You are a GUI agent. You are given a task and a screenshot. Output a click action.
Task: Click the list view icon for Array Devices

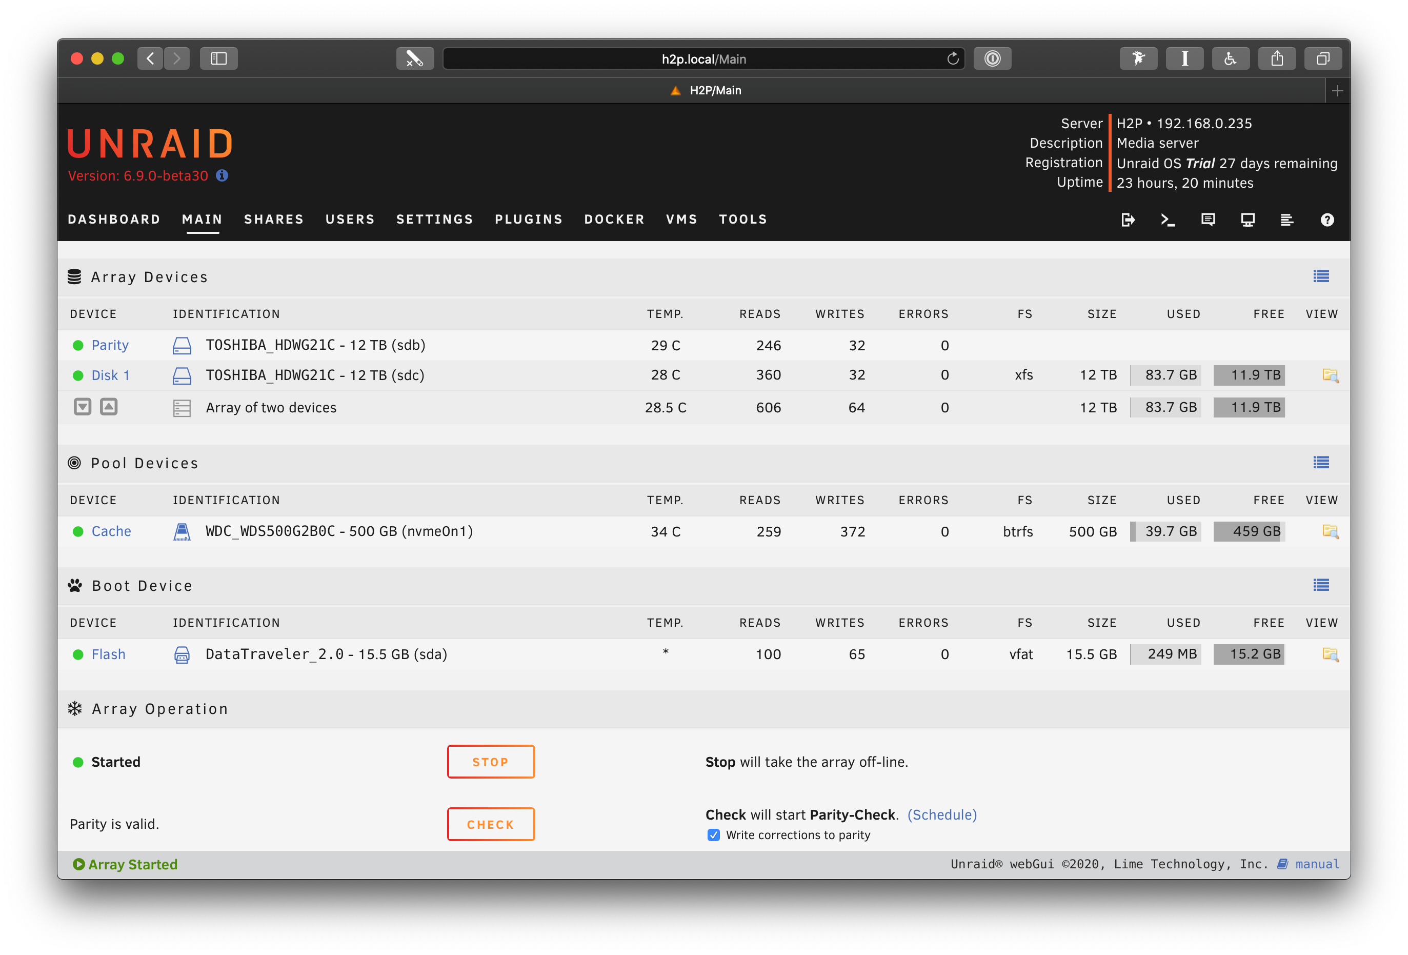tap(1321, 276)
